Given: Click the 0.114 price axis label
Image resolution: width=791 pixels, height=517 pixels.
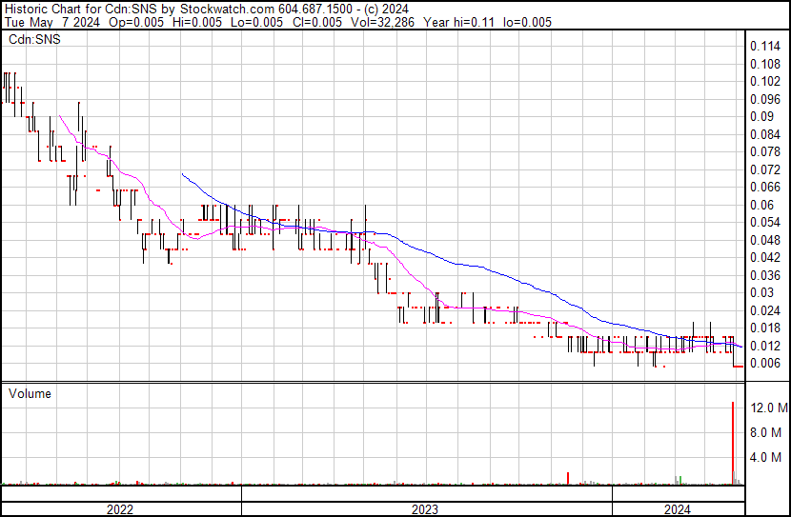Looking at the screenshot, I should click(764, 46).
